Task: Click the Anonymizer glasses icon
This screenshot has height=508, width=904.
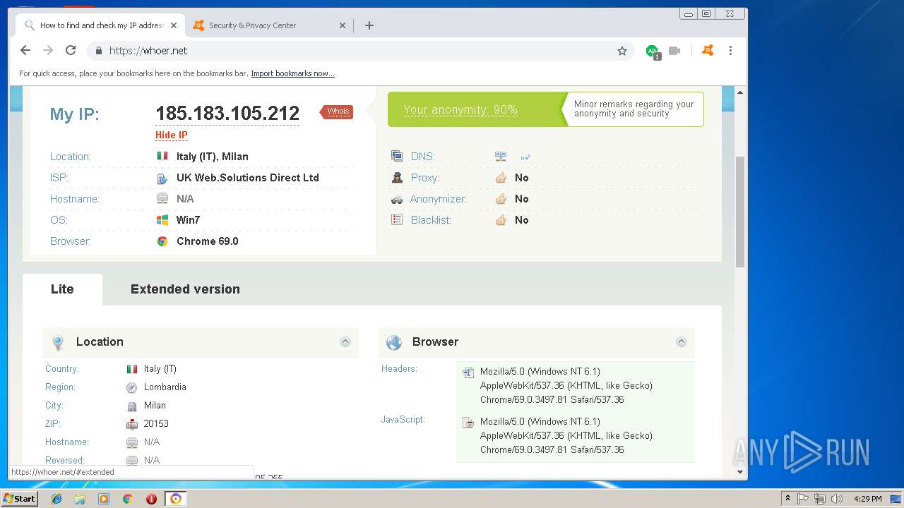Action: tap(397, 200)
